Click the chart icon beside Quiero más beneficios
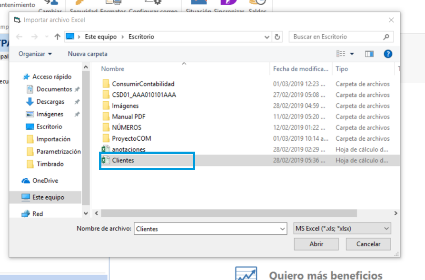 pos(246,273)
